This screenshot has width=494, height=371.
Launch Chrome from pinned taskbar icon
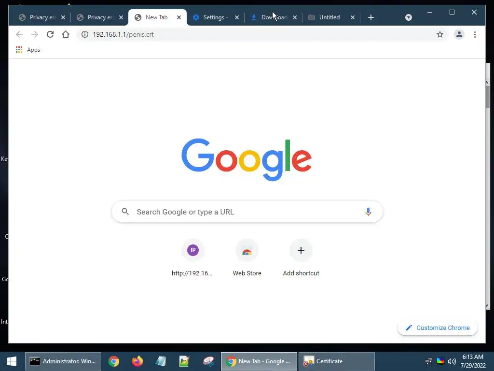114,361
